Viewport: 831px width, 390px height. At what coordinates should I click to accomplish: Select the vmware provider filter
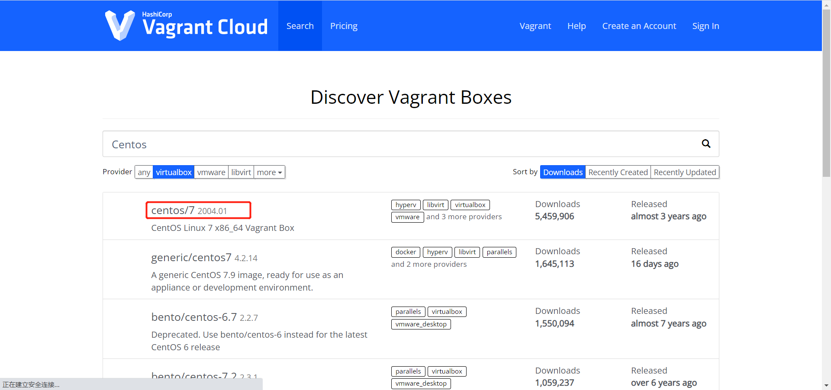[211, 172]
